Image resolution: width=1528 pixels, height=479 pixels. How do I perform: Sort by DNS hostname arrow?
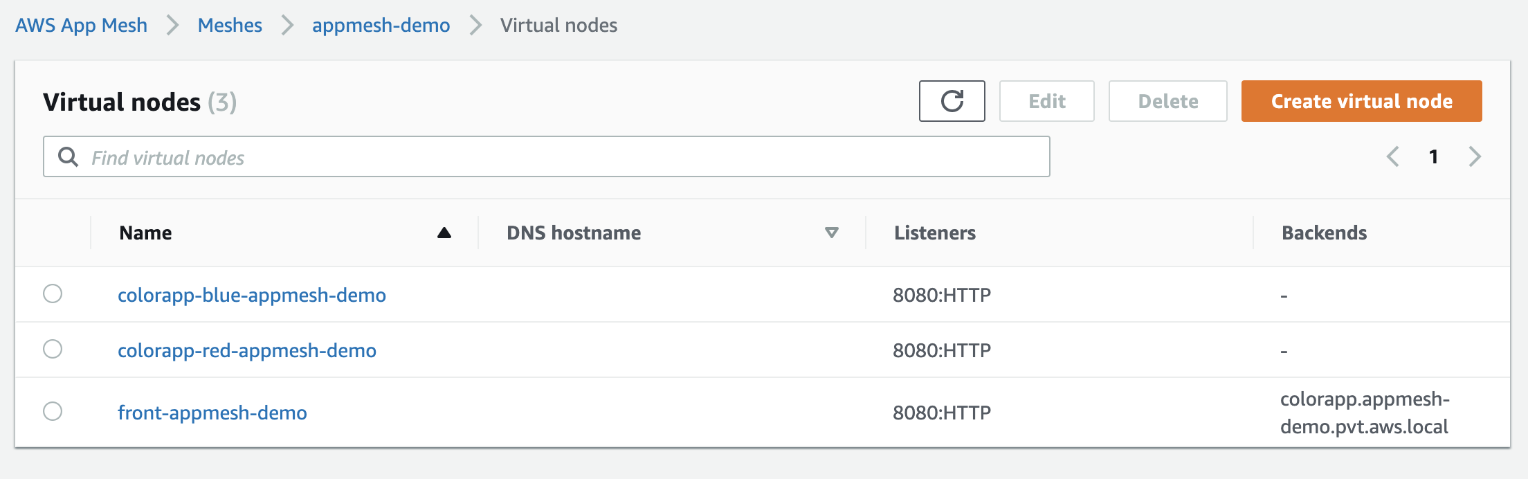(x=832, y=233)
